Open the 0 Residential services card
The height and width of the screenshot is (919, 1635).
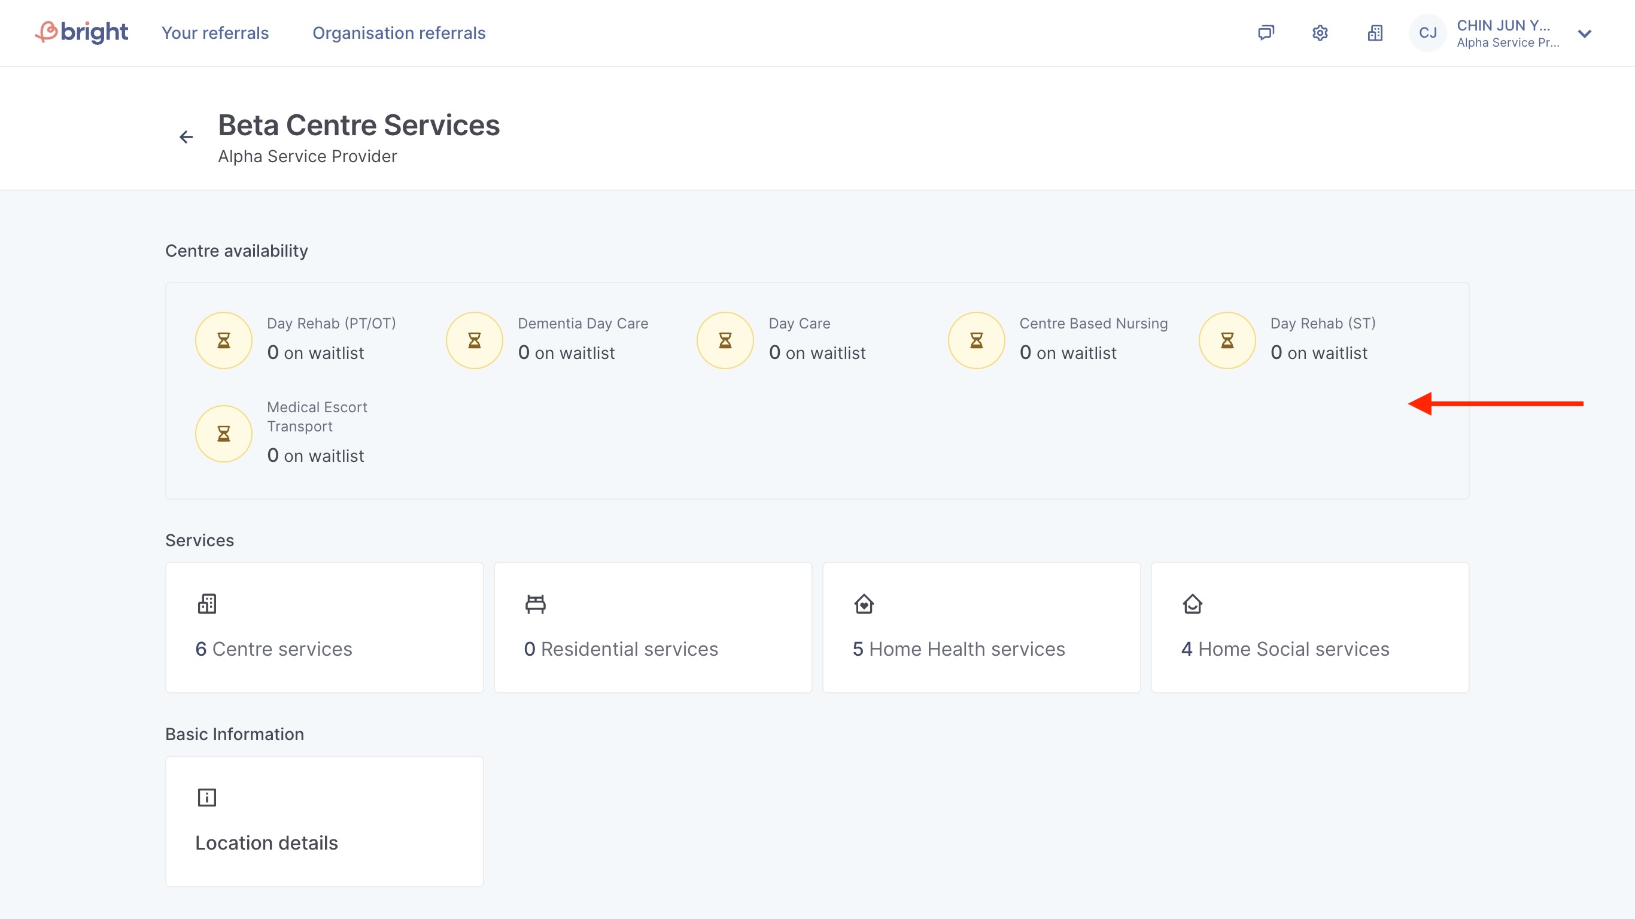[652, 627]
